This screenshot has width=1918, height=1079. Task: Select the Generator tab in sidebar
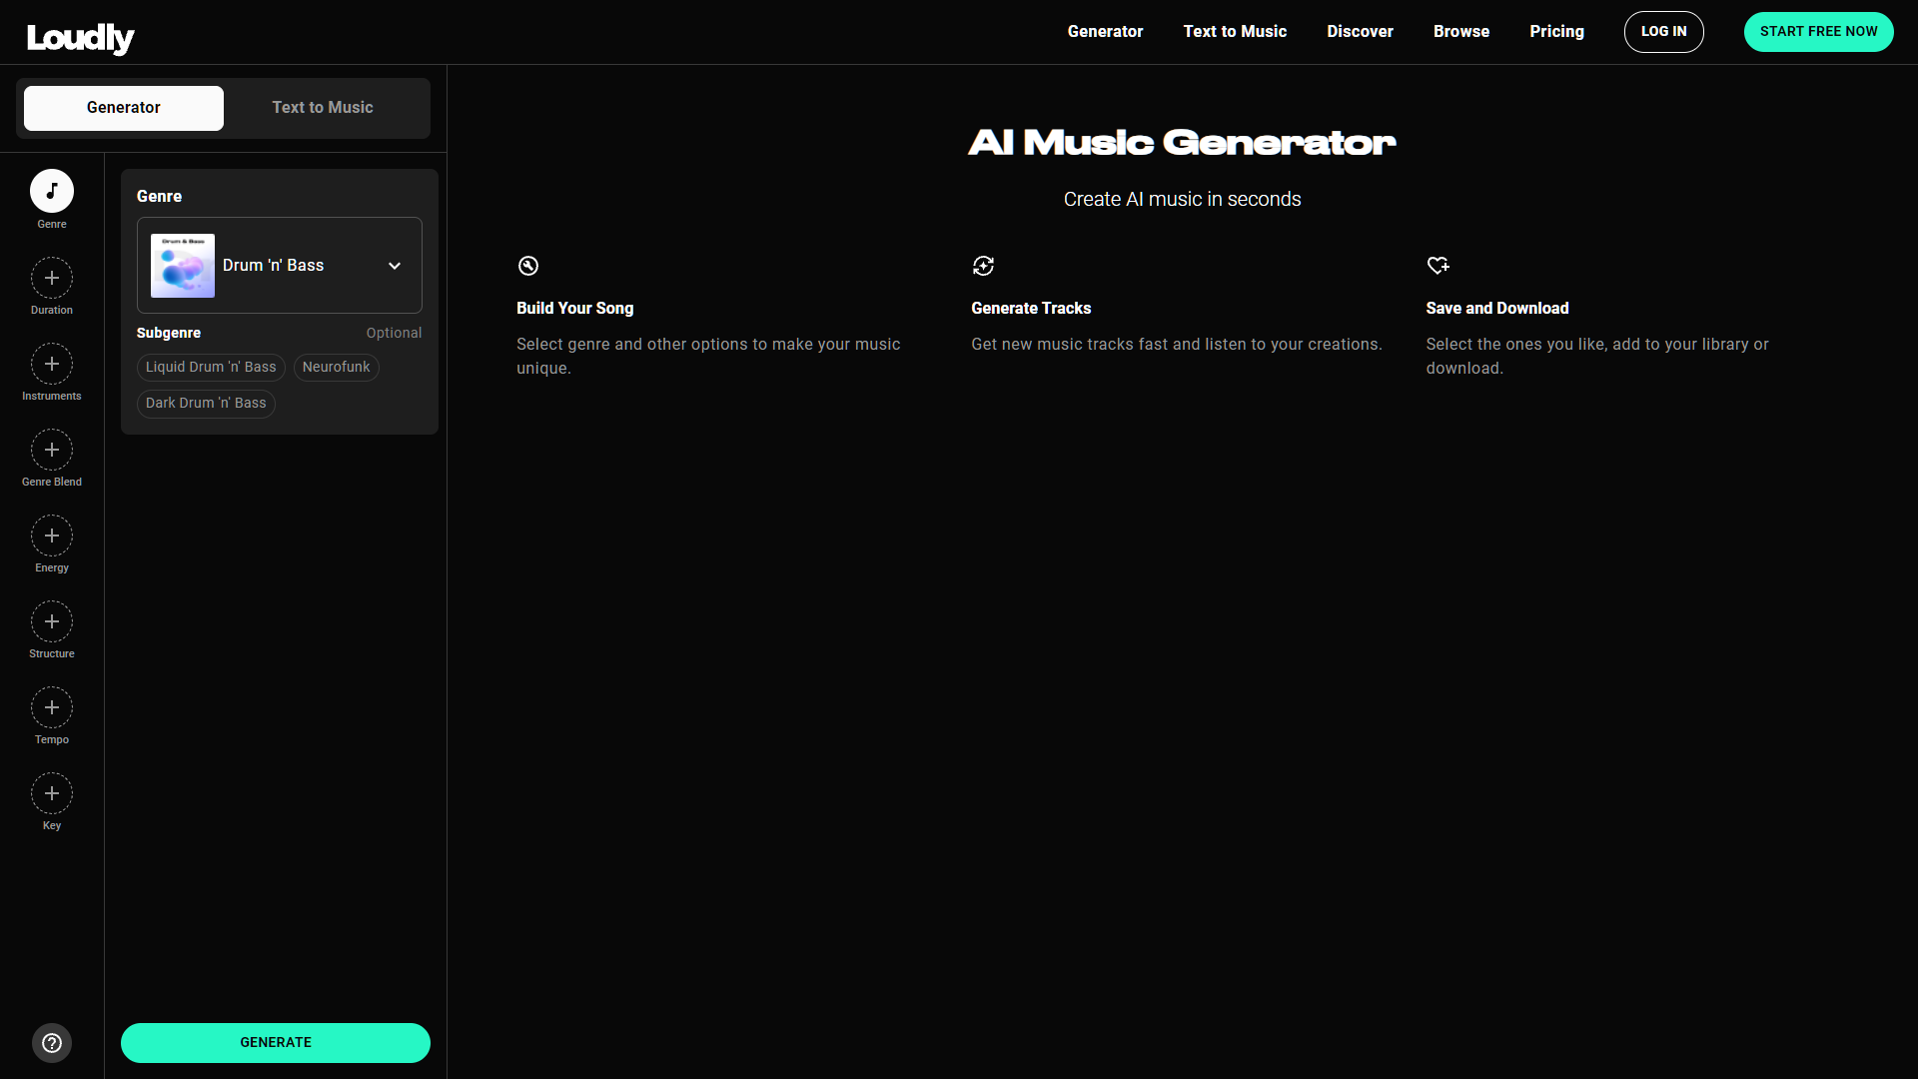pyautogui.click(x=124, y=108)
